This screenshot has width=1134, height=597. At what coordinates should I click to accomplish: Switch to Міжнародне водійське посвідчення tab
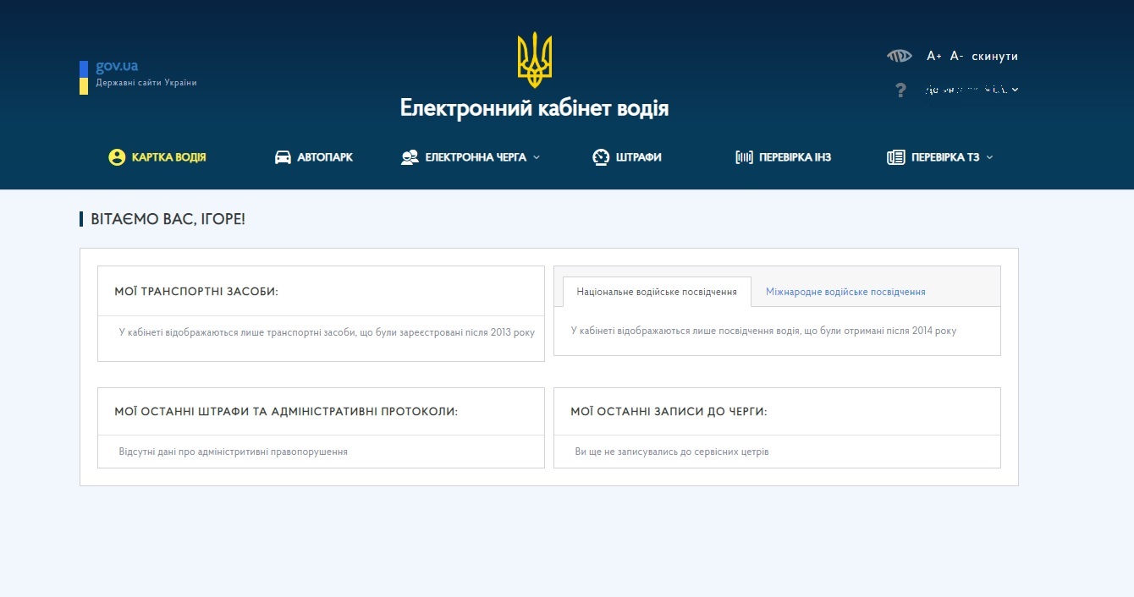[x=845, y=292]
